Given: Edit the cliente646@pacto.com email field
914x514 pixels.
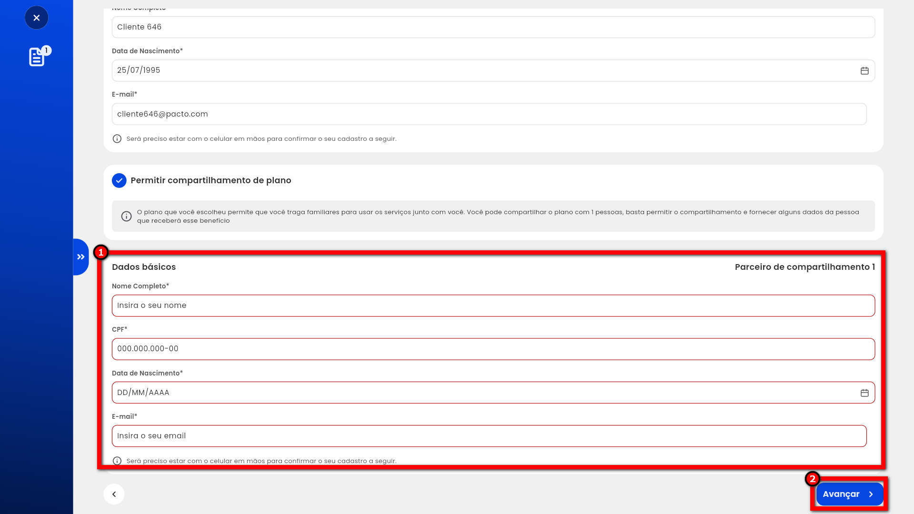Looking at the screenshot, I should point(489,114).
